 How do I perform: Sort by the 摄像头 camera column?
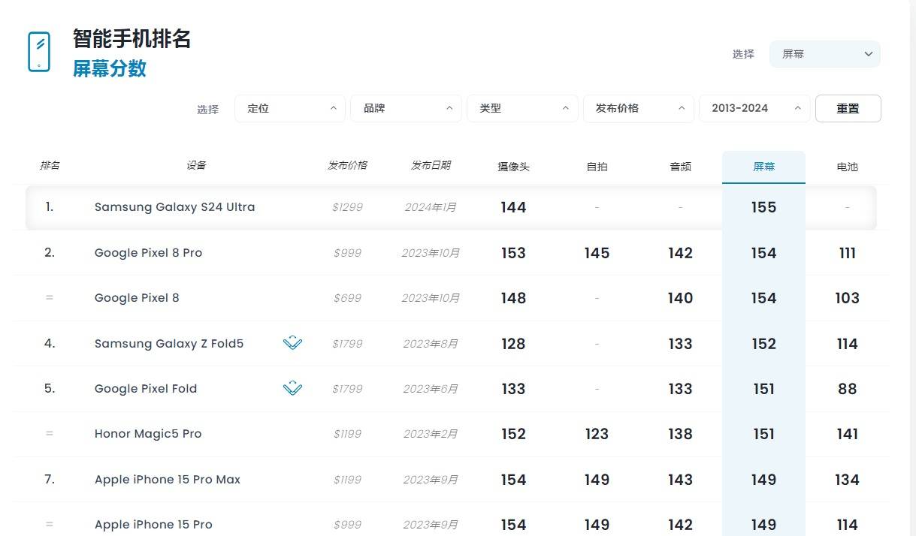coord(513,167)
